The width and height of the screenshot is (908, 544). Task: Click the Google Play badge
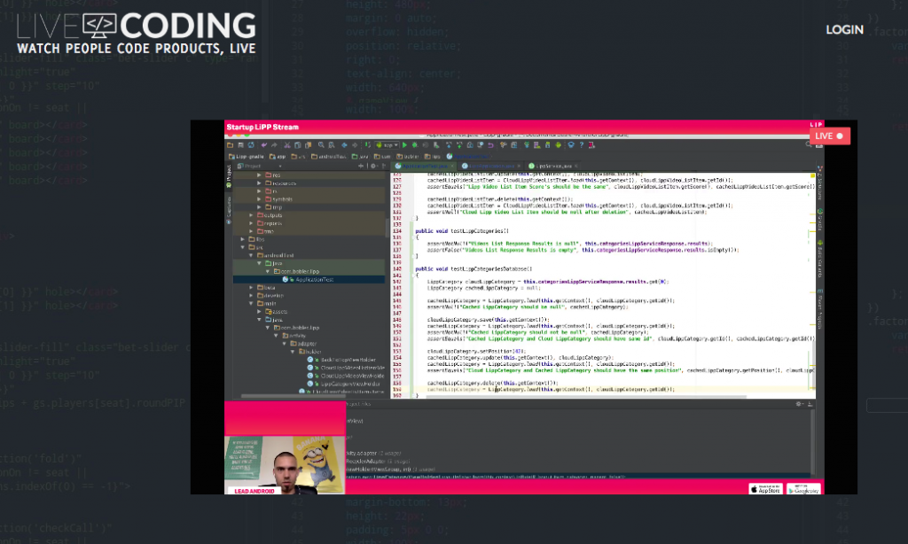pos(803,489)
